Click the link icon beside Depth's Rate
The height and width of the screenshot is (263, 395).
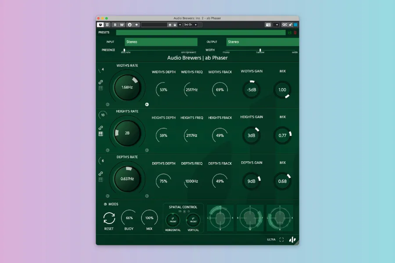[101, 174]
